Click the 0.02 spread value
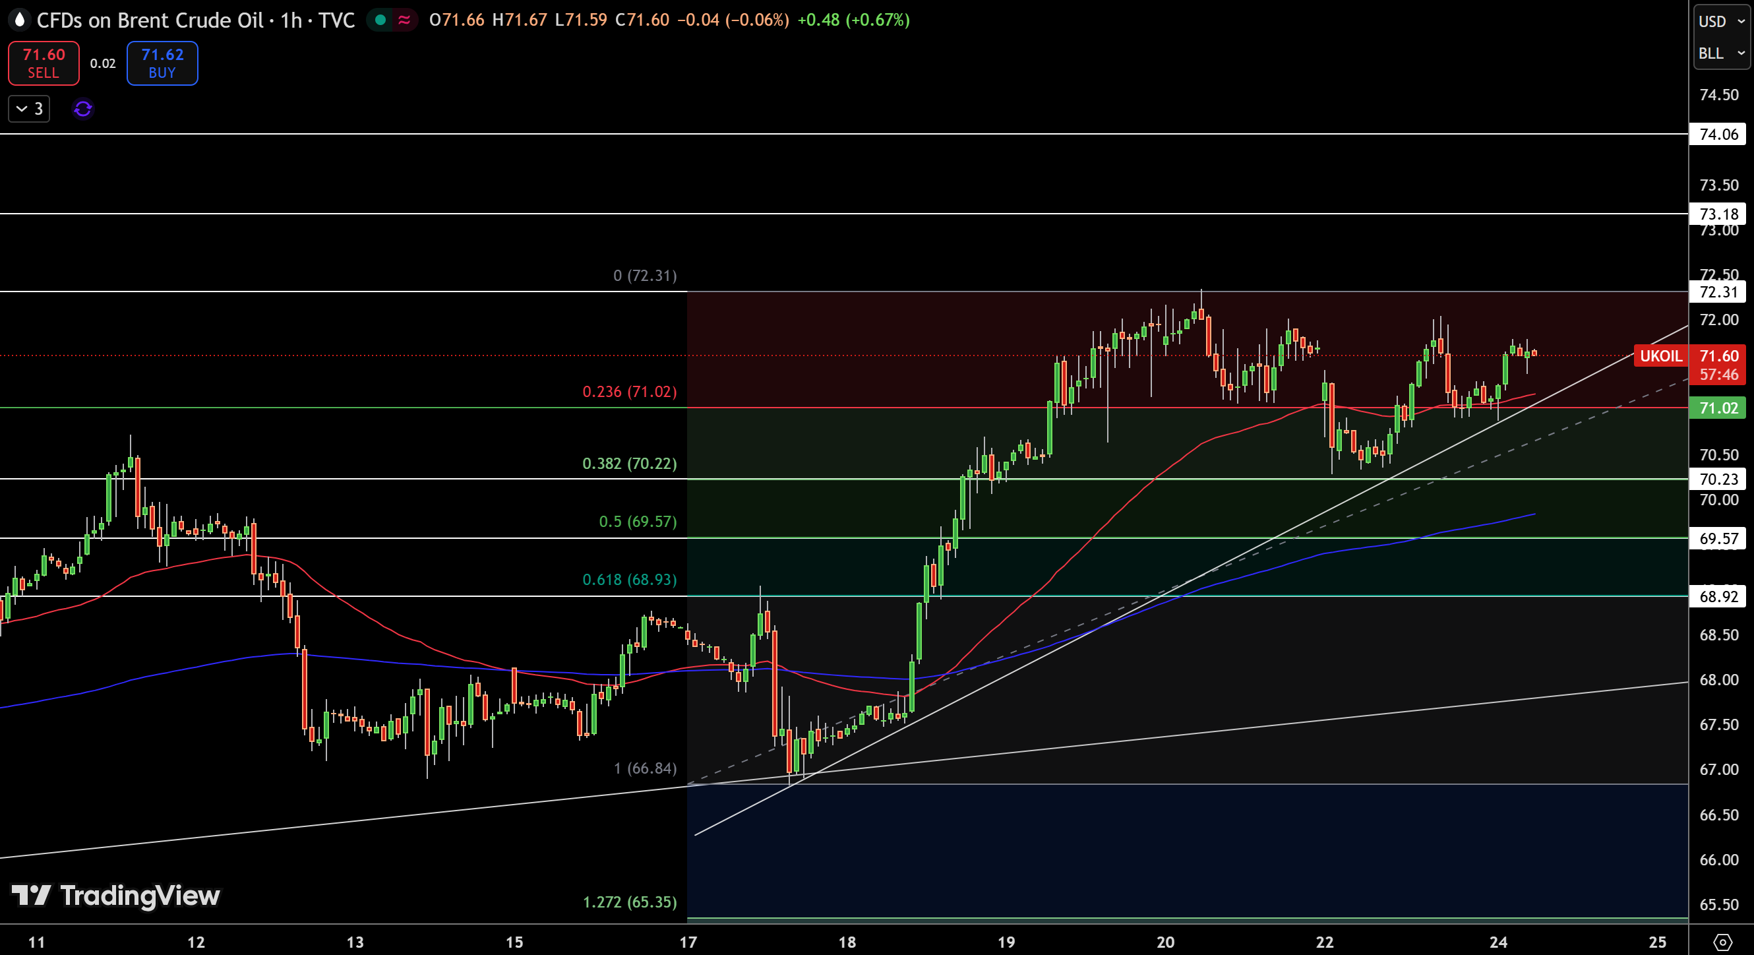1754x955 pixels. click(103, 63)
